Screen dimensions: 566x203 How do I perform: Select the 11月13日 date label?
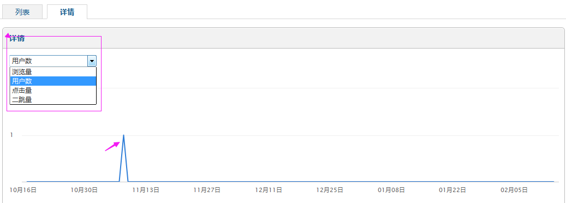tap(146, 190)
